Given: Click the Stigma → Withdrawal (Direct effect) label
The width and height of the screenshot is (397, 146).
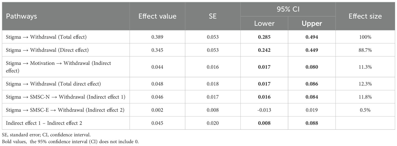Looking at the screenshot, I should click(x=47, y=50).
